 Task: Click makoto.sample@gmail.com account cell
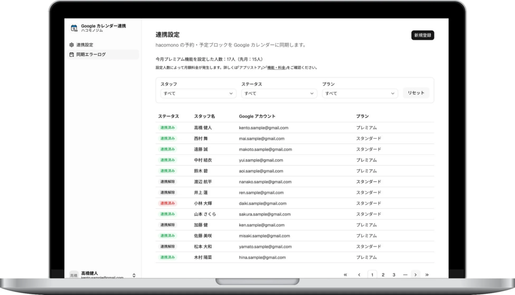[x=265, y=149]
